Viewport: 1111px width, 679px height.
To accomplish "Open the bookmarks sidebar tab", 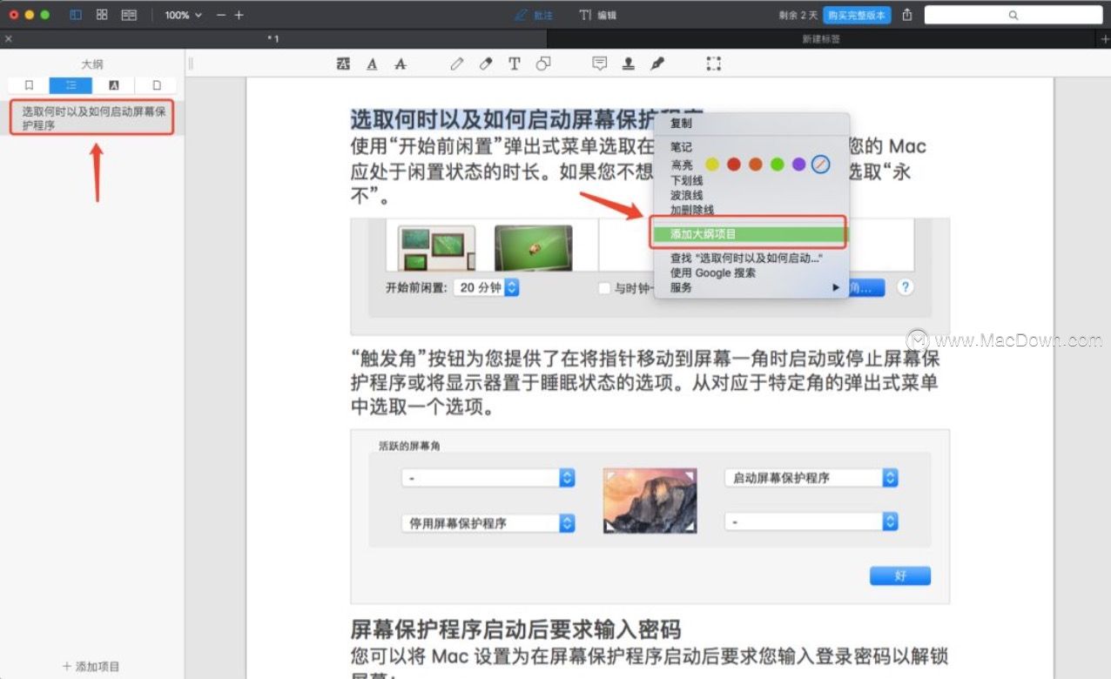I will (x=29, y=85).
